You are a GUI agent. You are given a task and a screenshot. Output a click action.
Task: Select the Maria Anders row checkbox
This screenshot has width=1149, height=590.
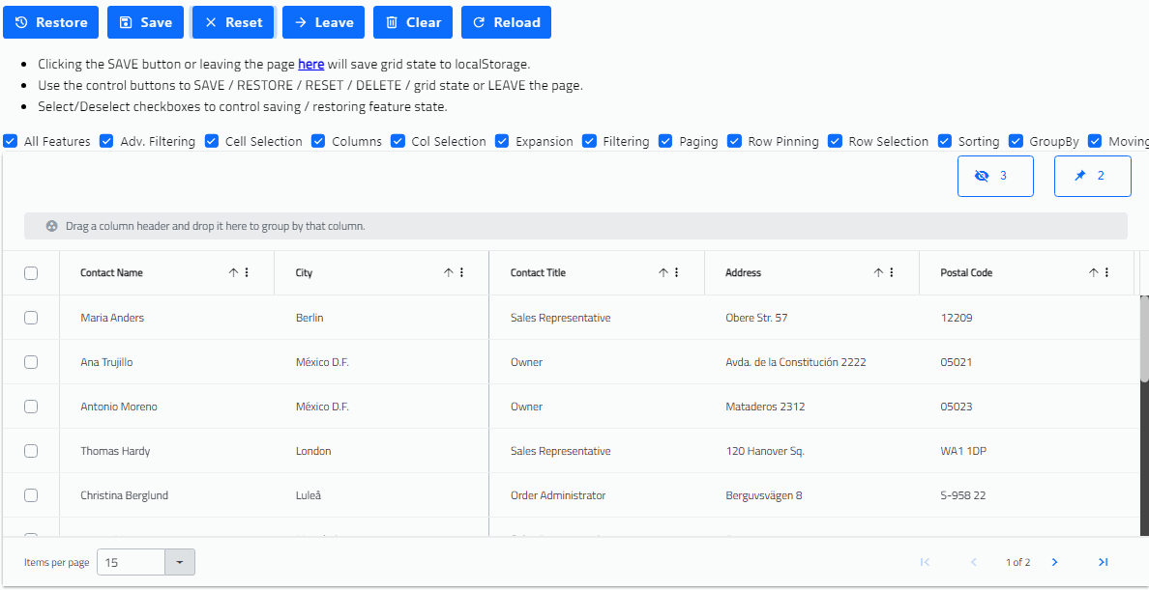pyautogui.click(x=31, y=318)
